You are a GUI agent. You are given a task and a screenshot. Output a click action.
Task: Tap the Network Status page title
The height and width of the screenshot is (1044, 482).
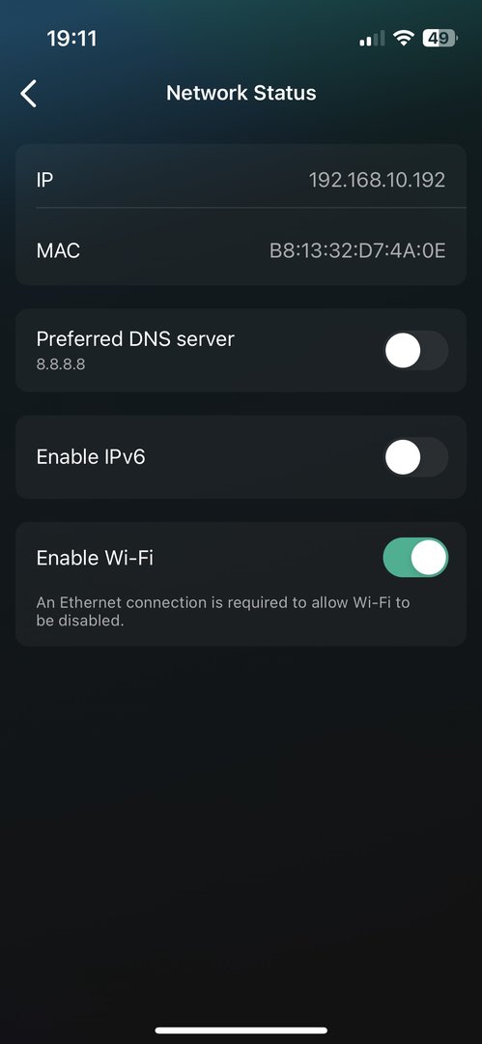point(241,93)
